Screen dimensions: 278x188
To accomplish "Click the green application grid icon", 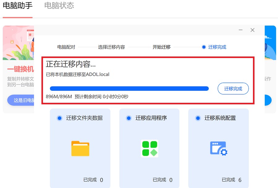I will 149,148.
